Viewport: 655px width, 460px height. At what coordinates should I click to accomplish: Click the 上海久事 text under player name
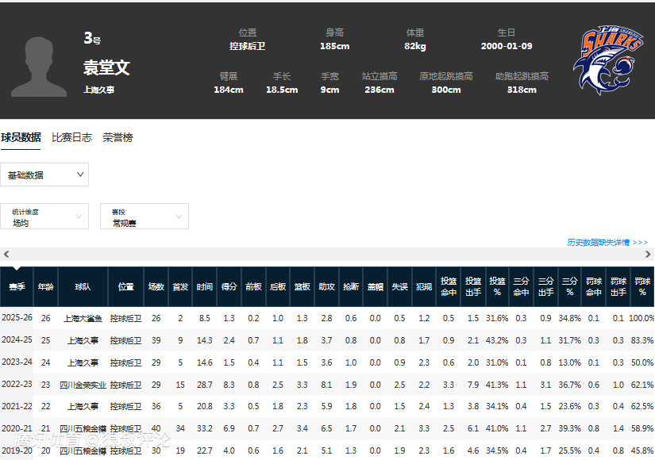(98, 90)
